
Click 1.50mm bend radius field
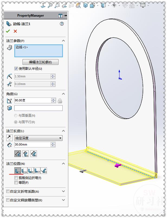point(33,76)
